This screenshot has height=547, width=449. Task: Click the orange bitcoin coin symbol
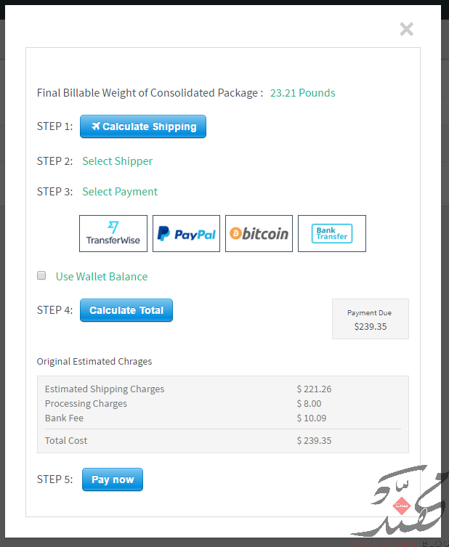tap(236, 233)
